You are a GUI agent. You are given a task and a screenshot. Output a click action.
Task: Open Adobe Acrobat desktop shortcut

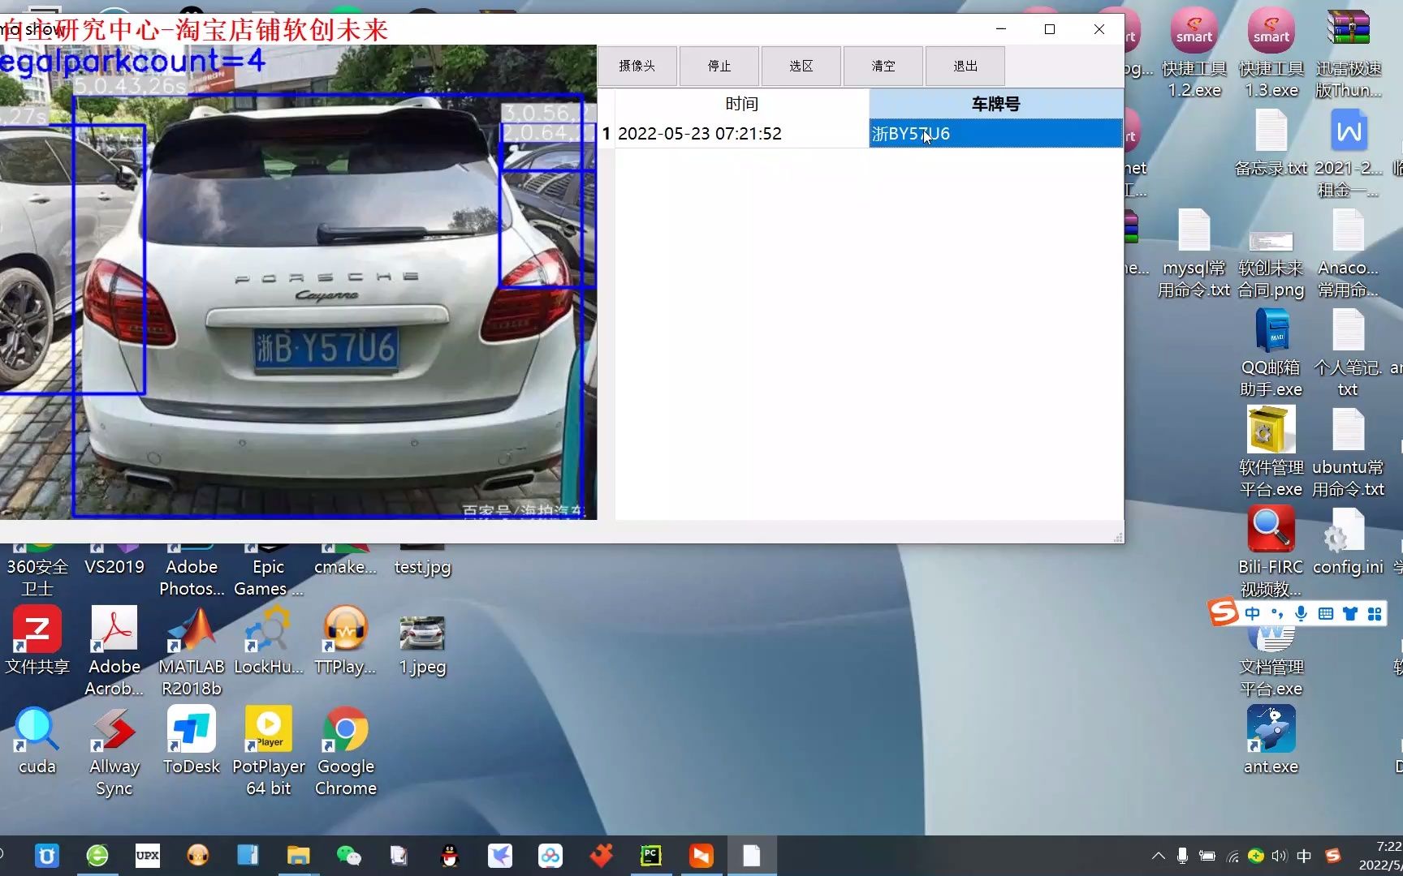(114, 651)
